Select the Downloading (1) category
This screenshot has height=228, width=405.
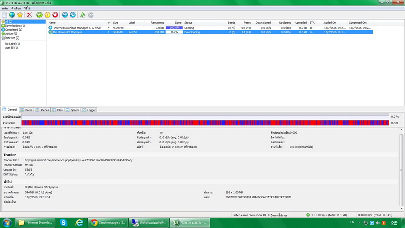(x=15, y=26)
